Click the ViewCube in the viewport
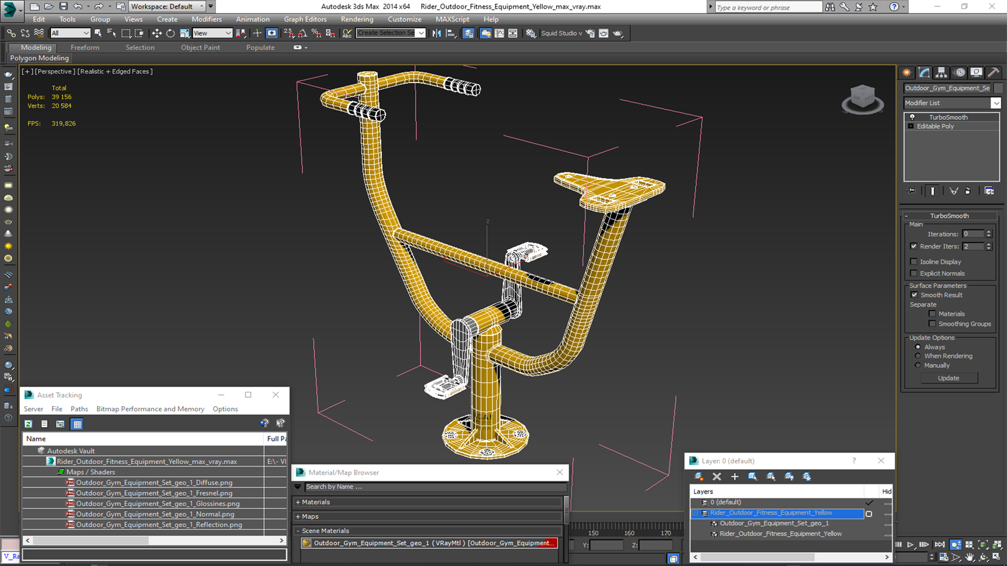 [x=862, y=99]
